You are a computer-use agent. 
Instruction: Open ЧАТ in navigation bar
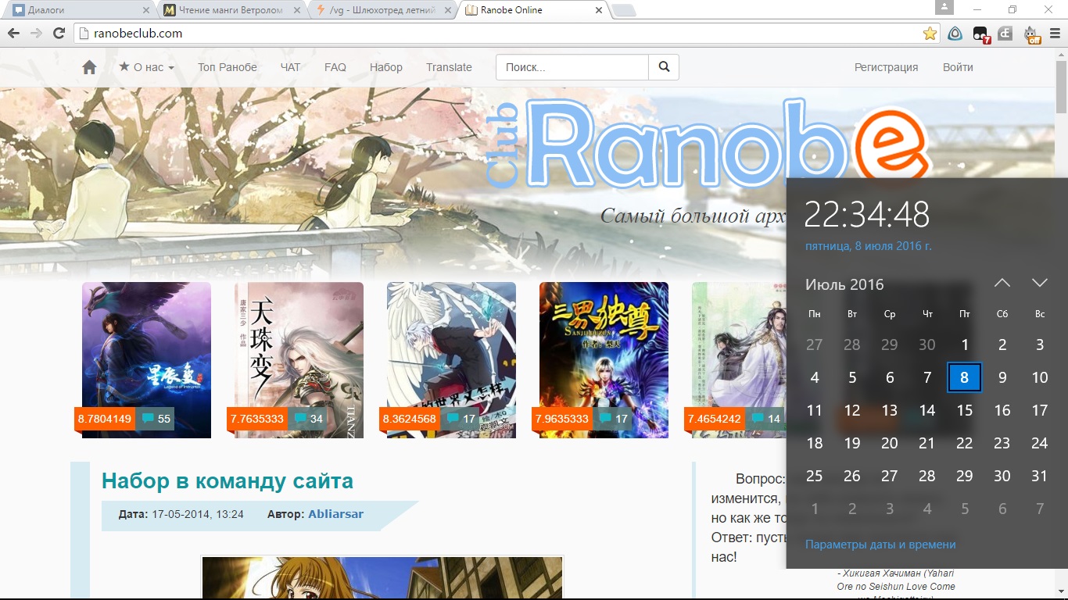point(290,67)
